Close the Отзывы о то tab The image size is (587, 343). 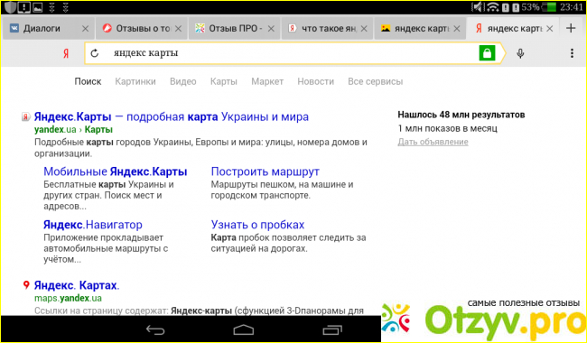tap(179, 28)
